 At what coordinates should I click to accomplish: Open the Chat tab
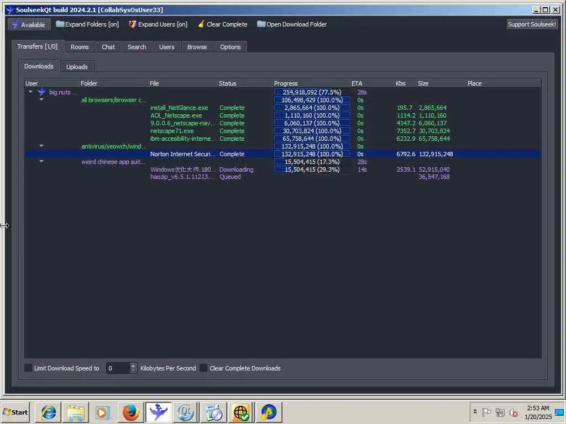[x=108, y=47]
